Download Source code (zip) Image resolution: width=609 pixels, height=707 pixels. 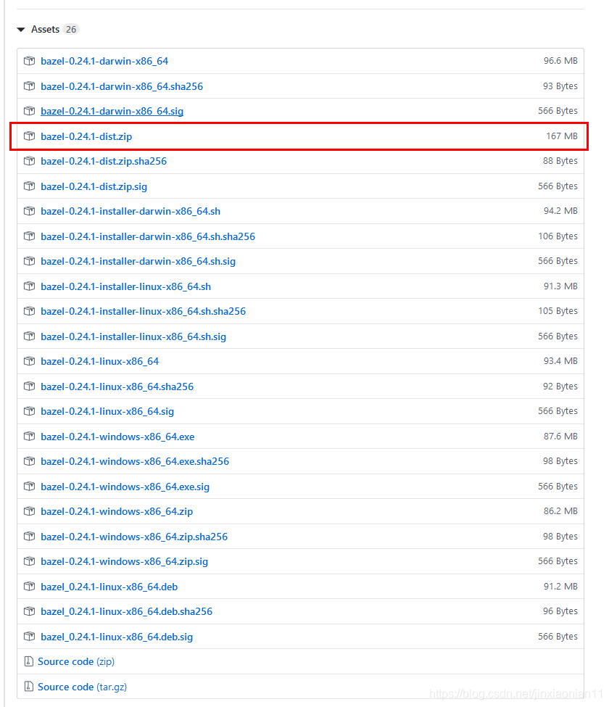click(76, 661)
